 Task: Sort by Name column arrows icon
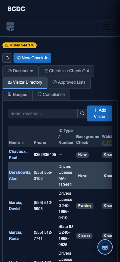[23, 143]
